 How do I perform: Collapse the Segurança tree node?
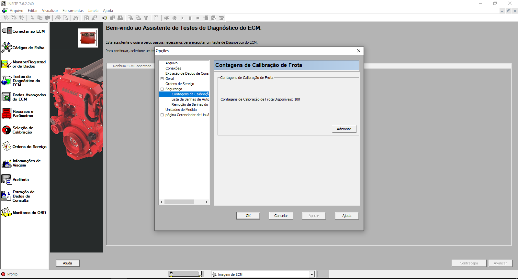click(x=162, y=89)
